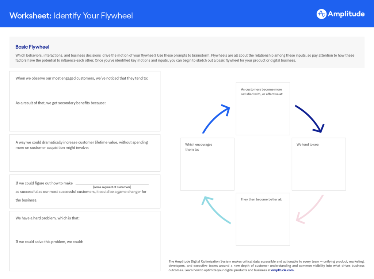This screenshot has width=374, height=279.
Task: Click the 'secondary benefits because' prompt text
Action: 60,103
